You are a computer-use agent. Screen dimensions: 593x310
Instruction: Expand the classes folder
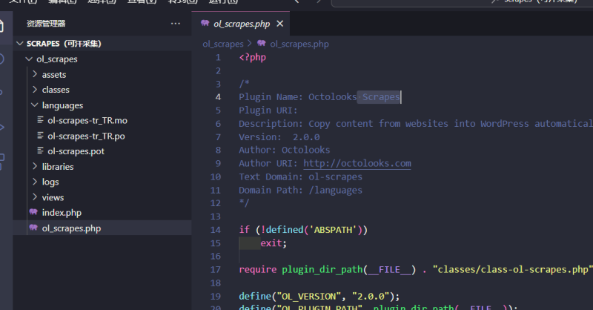click(35, 90)
